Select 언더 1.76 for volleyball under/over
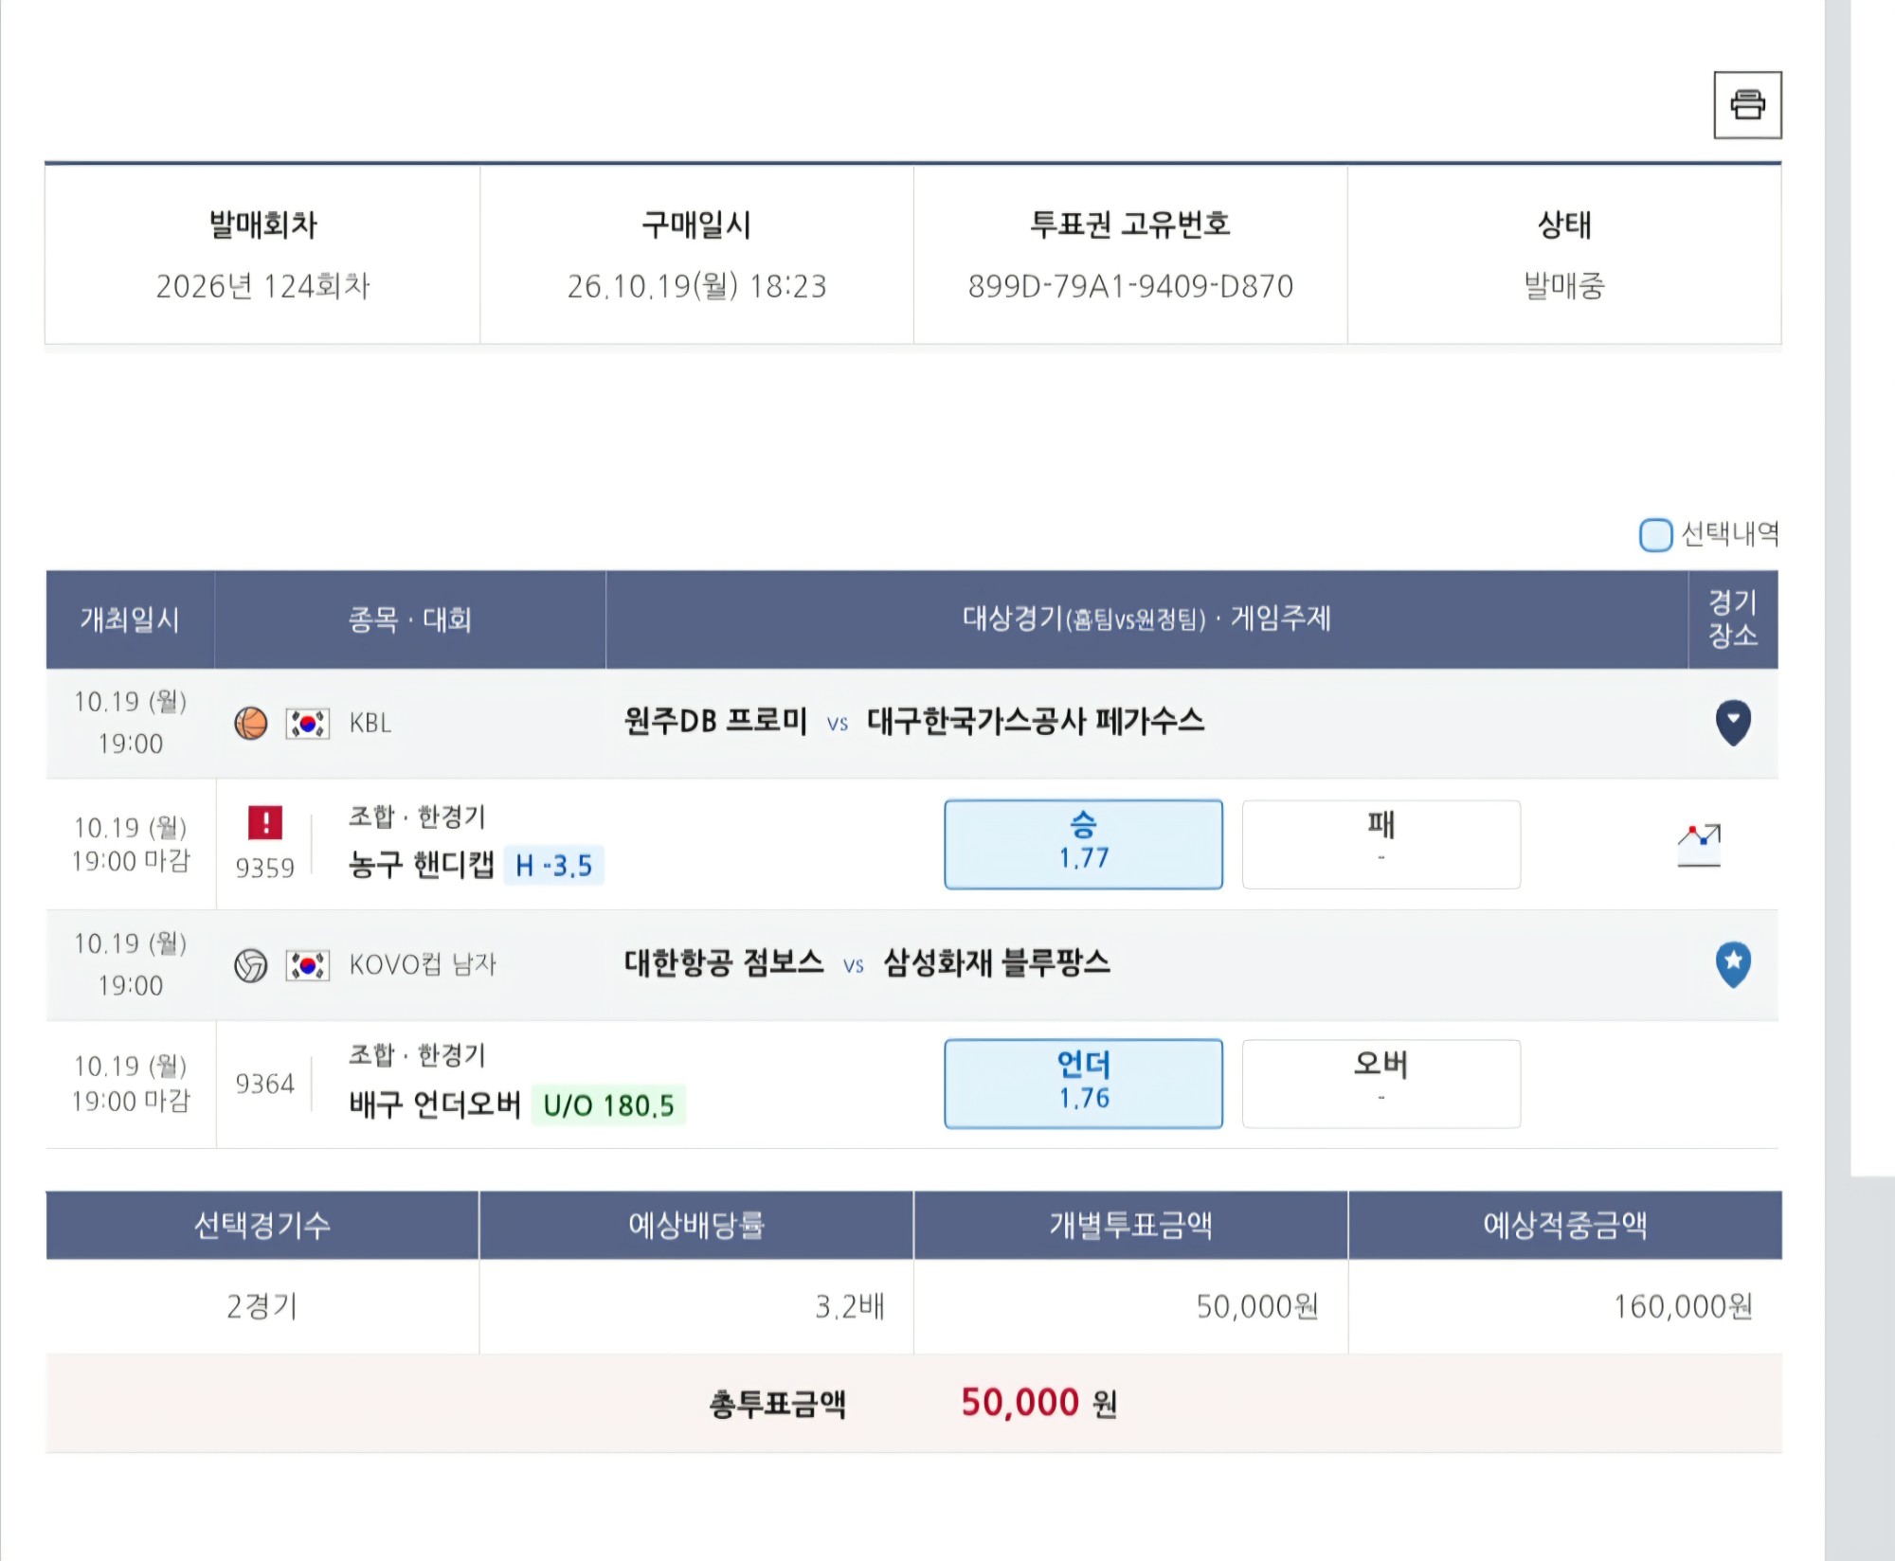1895x1561 pixels. tap(1083, 1084)
